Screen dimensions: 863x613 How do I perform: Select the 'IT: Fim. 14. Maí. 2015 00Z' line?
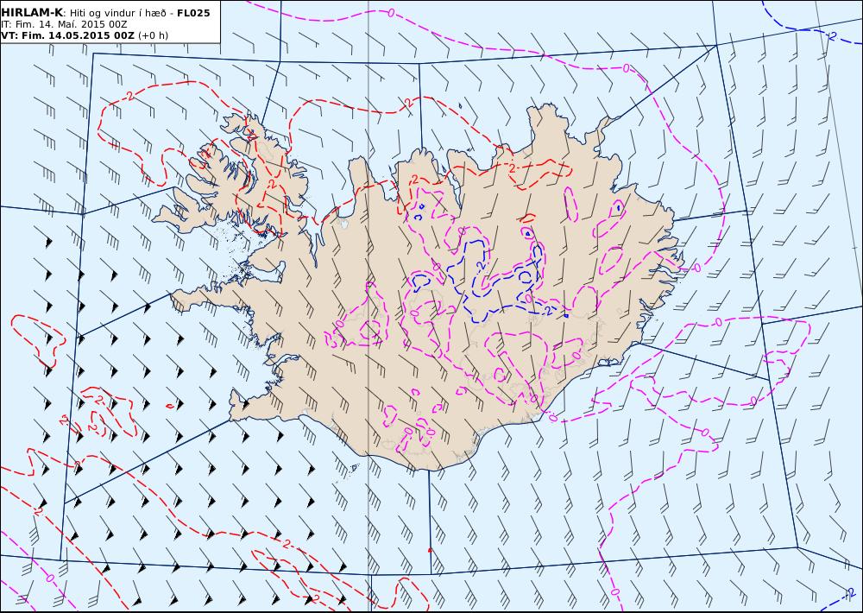[64, 24]
